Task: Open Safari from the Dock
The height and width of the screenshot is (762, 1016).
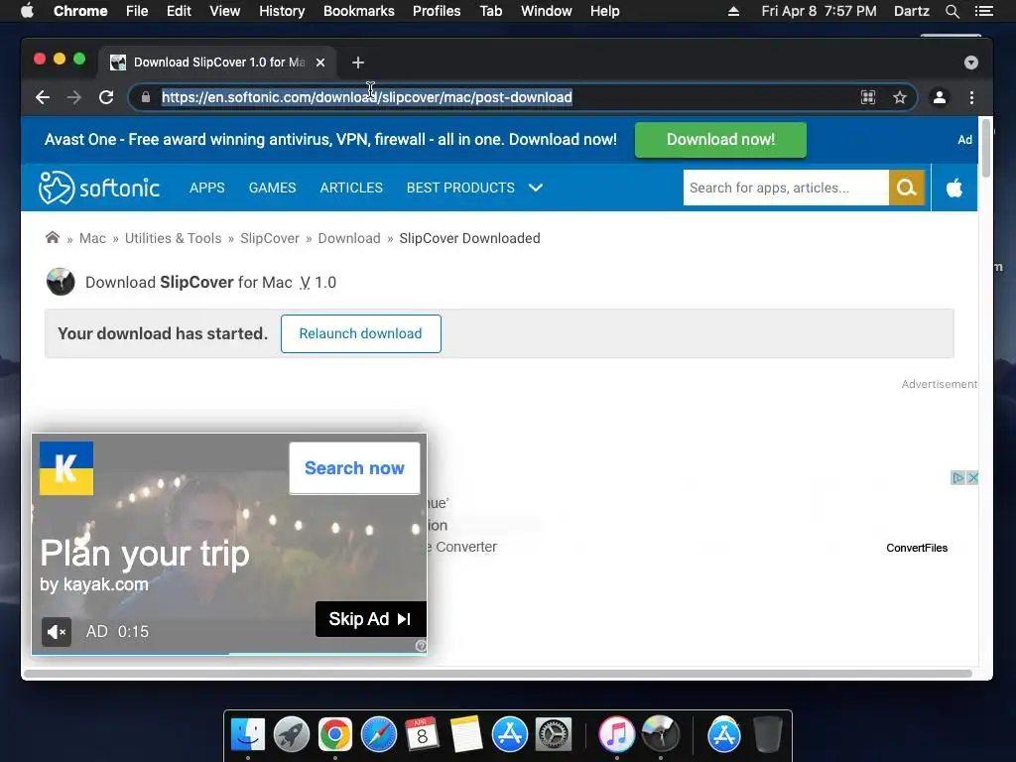Action: [x=378, y=735]
